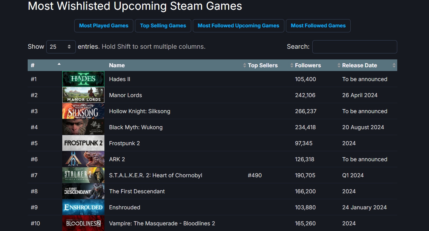This screenshot has height=231, width=429.
Task: Go to Most Followed Upcoming Games
Action: coord(238,26)
